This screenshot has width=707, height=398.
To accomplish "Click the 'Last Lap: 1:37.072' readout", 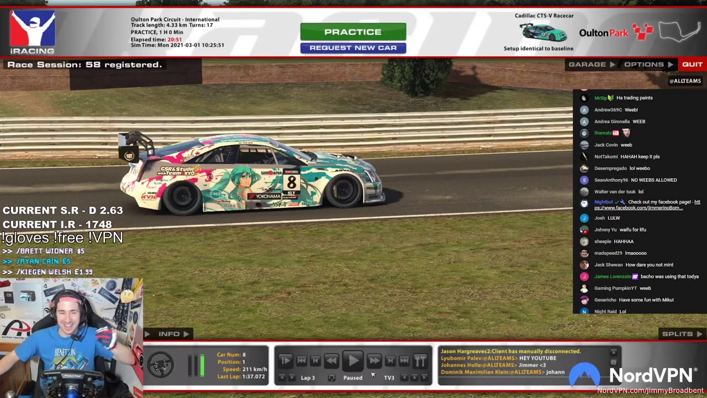I will pos(241,376).
